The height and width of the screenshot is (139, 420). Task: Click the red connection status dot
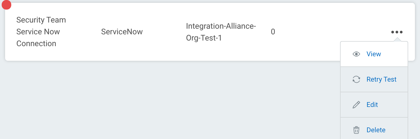[6, 5]
